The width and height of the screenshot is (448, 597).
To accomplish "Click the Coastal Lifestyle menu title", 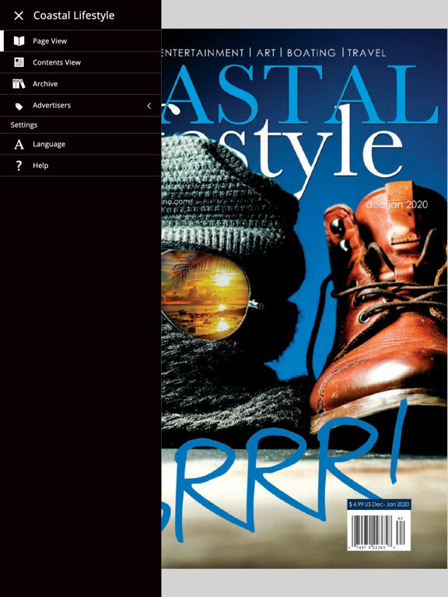I will 74,16.
